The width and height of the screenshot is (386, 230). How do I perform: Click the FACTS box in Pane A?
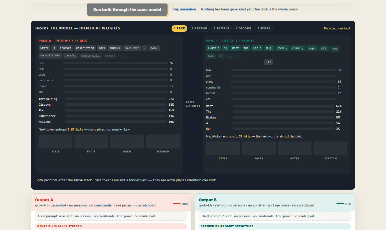click(x=91, y=141)
